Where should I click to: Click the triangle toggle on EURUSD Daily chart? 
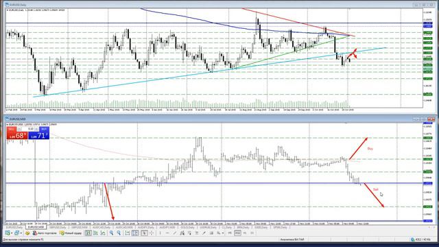[8, 10]
